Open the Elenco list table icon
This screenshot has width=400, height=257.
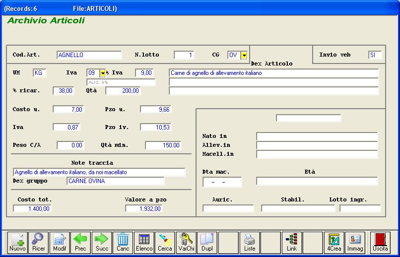pyautogui.click(x=144, y=243)
